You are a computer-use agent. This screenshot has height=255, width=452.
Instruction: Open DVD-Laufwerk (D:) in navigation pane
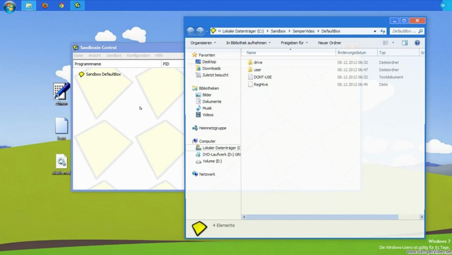(218, 154)
